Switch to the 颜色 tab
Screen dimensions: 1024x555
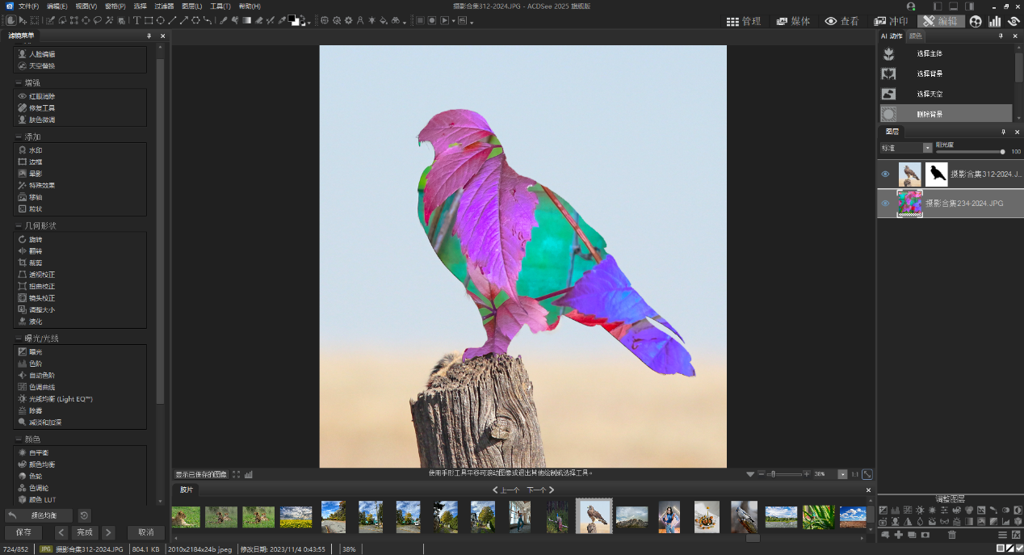(x=915, y=36)
